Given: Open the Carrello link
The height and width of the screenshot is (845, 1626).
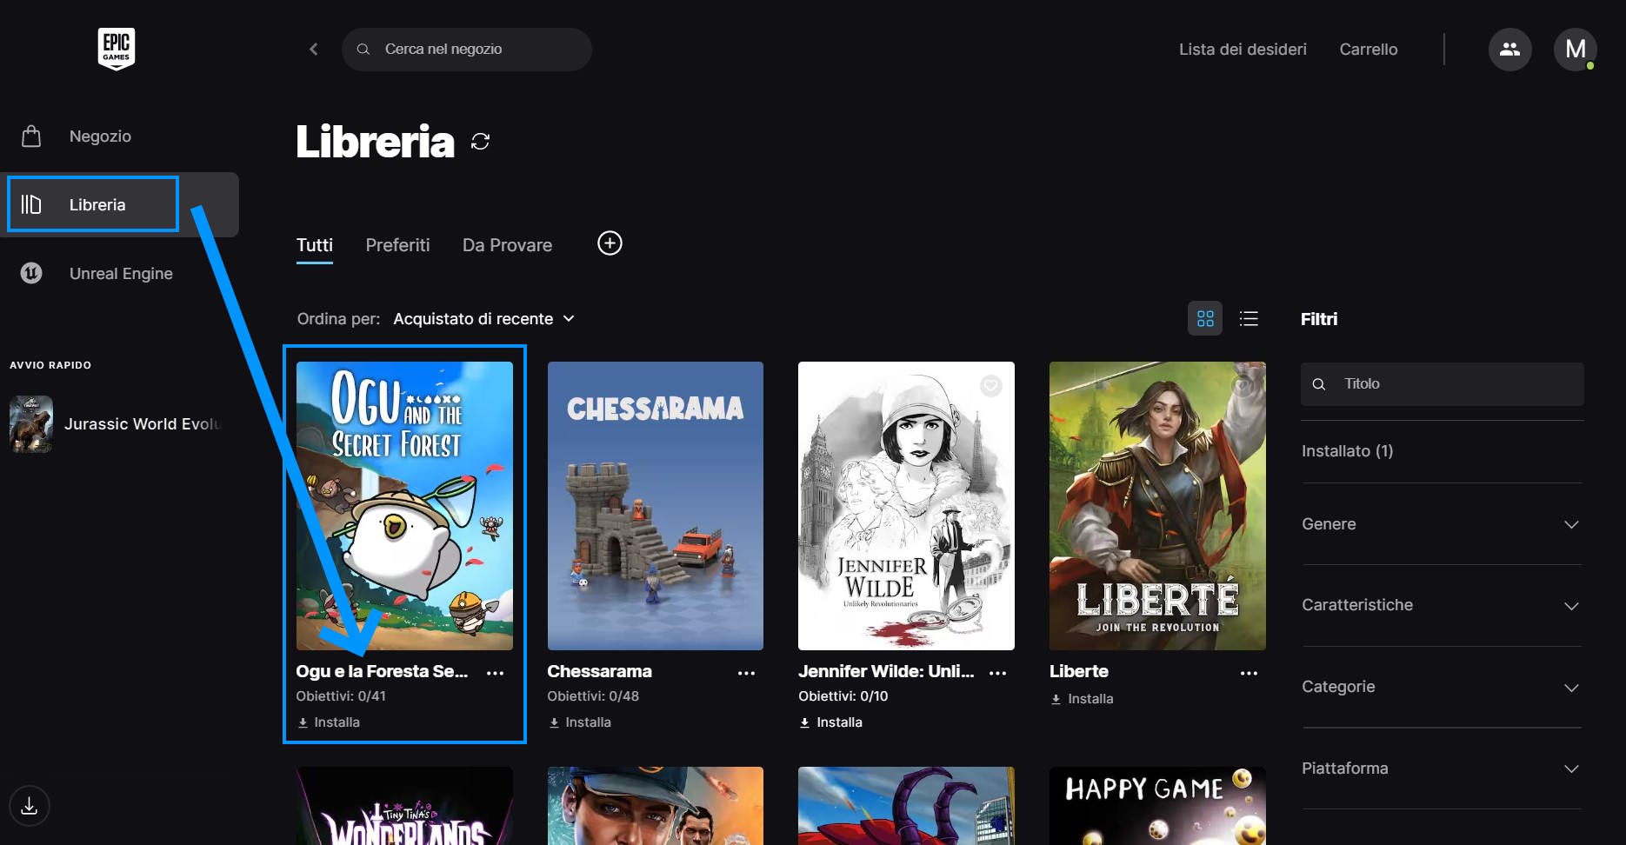Looking at the screenshot, I should (1369, 50).
